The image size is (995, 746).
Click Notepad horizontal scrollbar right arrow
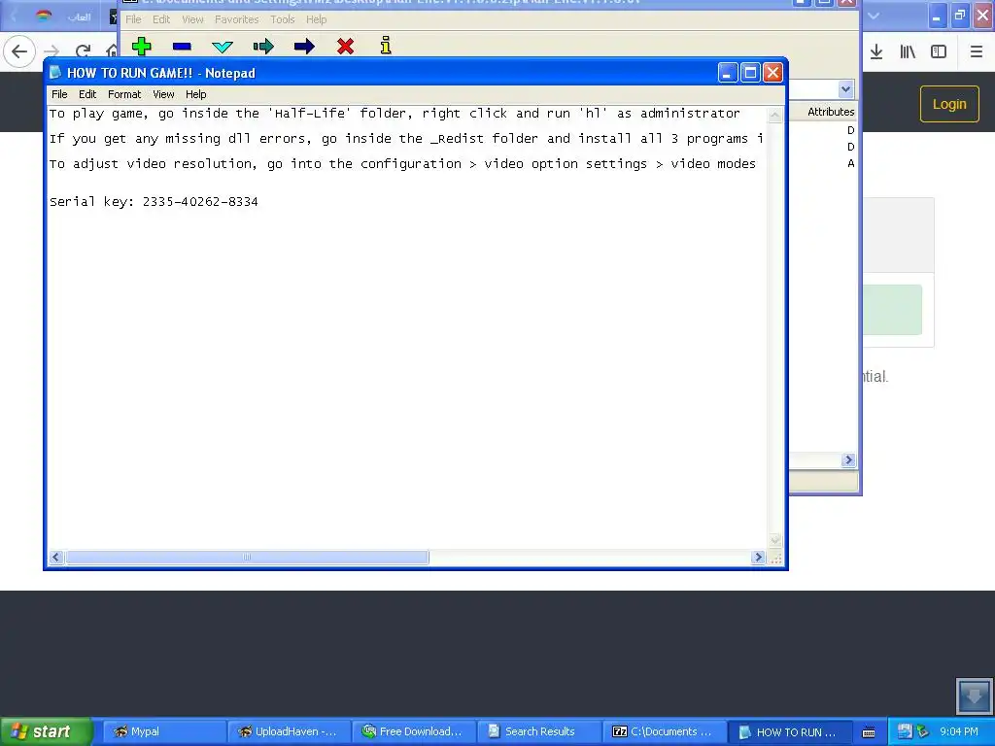point(758,557)
